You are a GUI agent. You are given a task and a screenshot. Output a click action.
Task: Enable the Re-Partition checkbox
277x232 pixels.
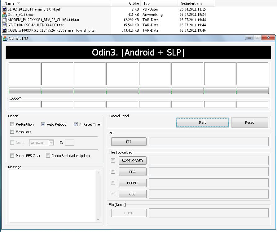click(12, 124)
